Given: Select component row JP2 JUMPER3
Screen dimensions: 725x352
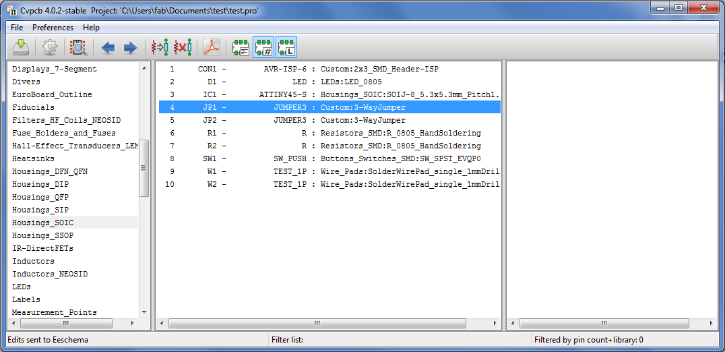Looking at the screenshot, I should [329, 120].
